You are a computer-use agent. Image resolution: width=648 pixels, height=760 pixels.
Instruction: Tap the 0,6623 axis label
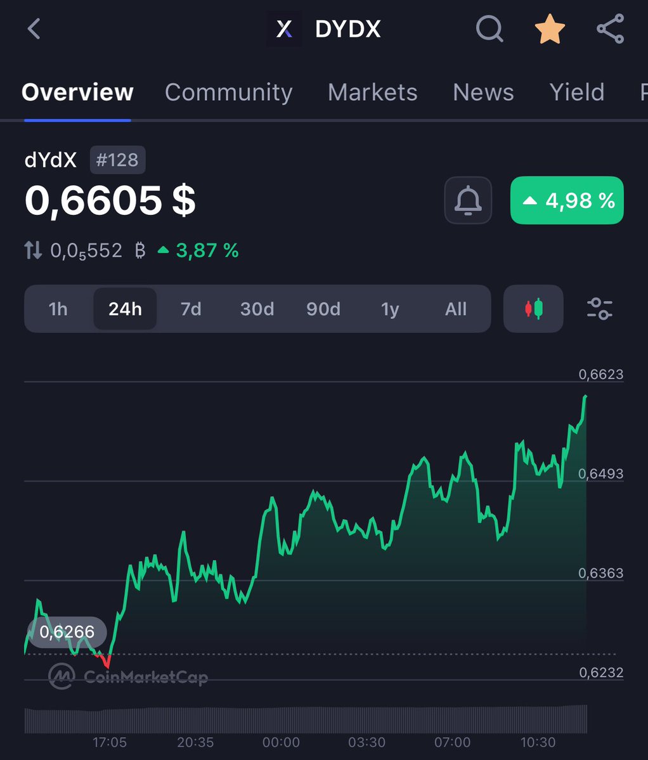601,374
